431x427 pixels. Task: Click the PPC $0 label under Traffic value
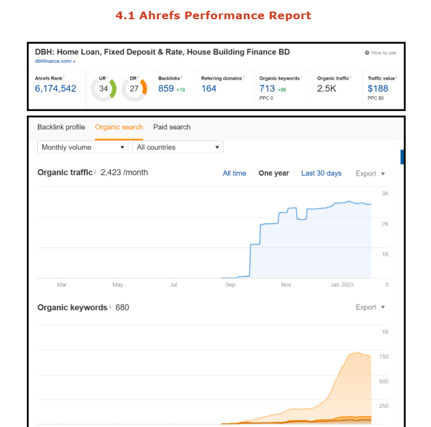(x=376, y=98)
